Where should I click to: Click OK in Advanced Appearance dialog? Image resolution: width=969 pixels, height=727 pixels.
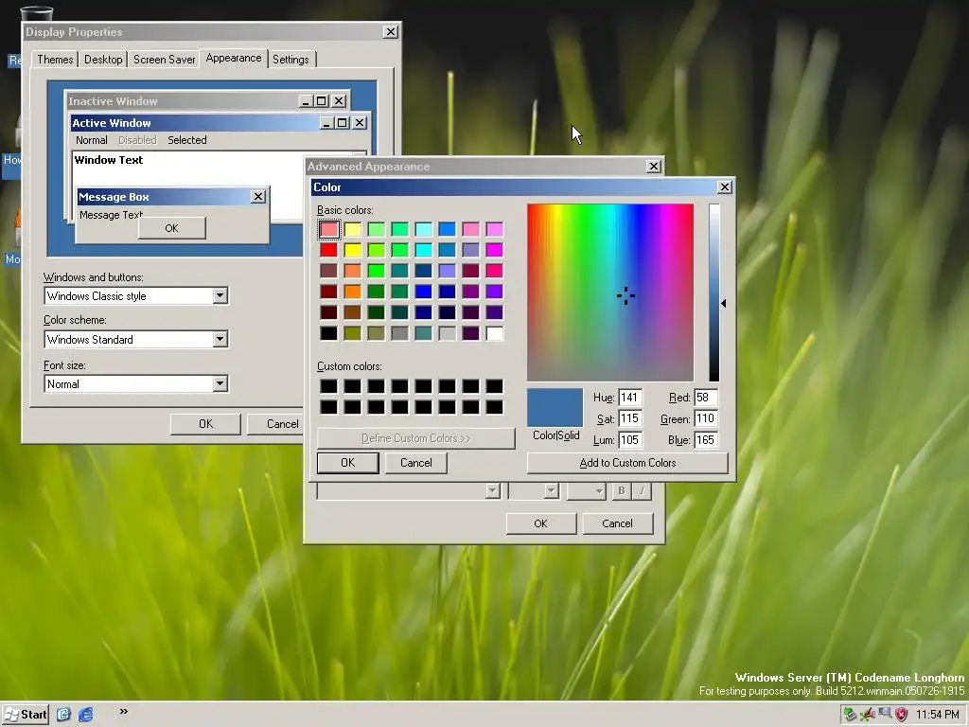pos(540,523)
